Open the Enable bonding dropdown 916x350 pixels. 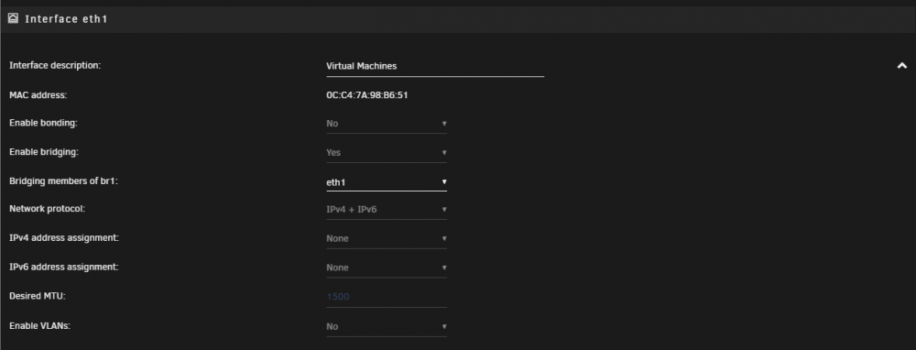(387, 124)
